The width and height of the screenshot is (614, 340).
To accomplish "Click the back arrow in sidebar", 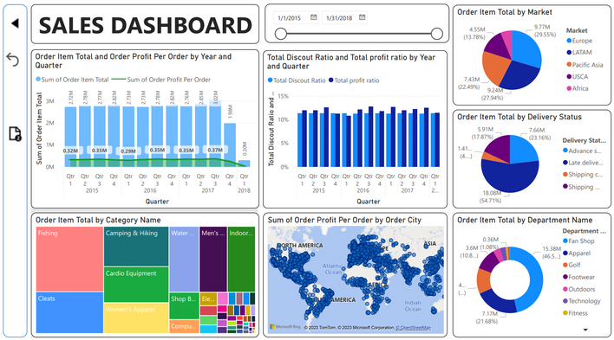I will pyautogui.click(x=15, y=23).
